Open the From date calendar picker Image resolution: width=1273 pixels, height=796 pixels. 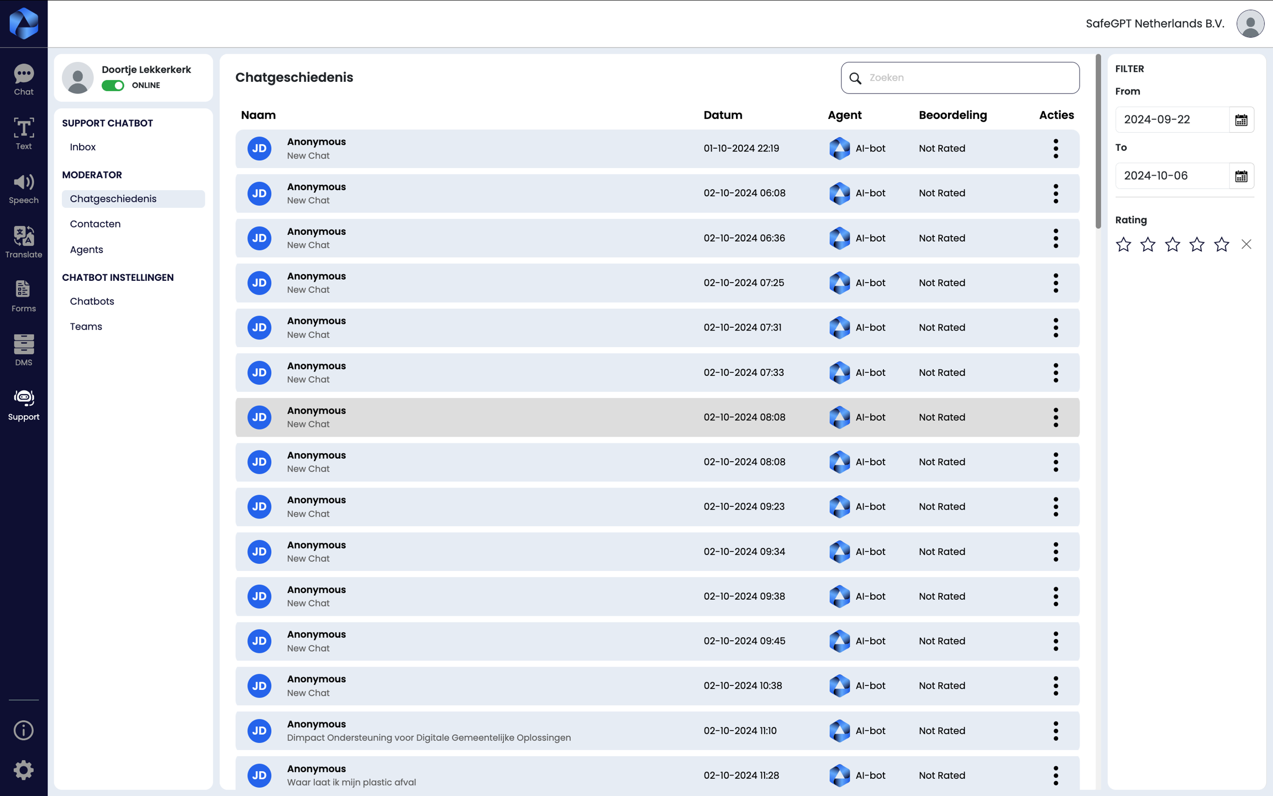[1241, 120]
